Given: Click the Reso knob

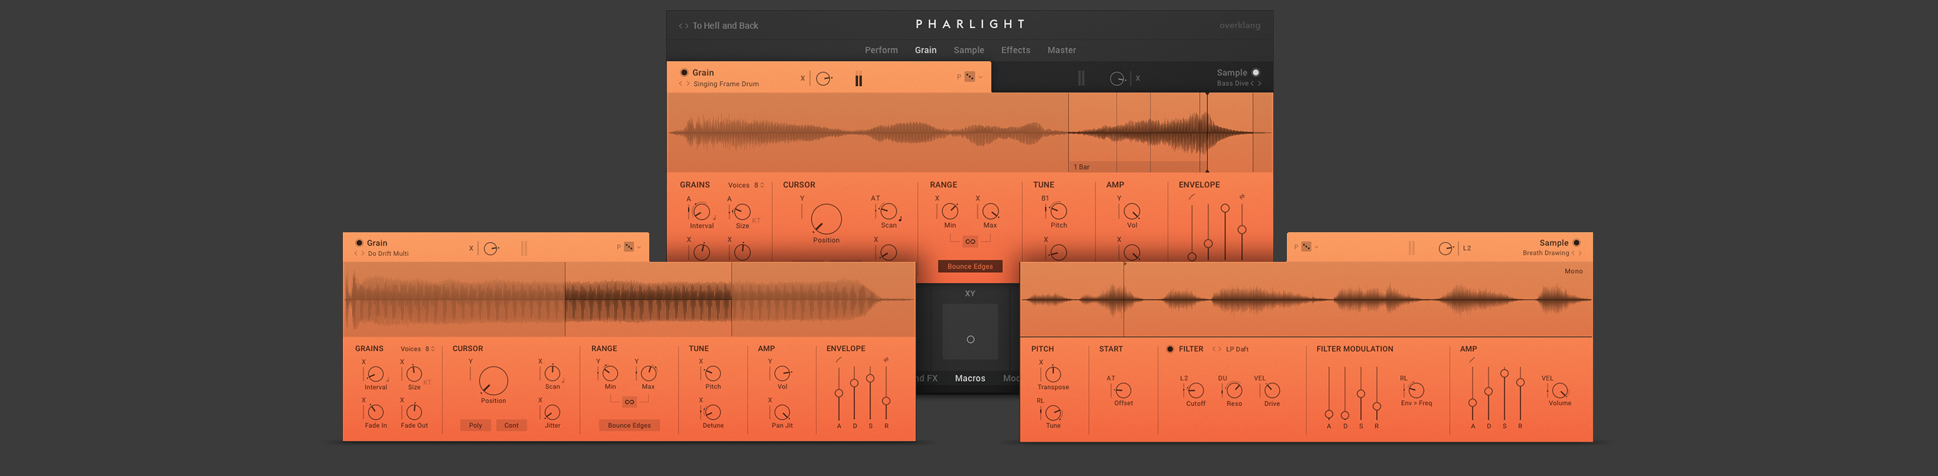Looking at the screenshot, I should [1235, 390].
